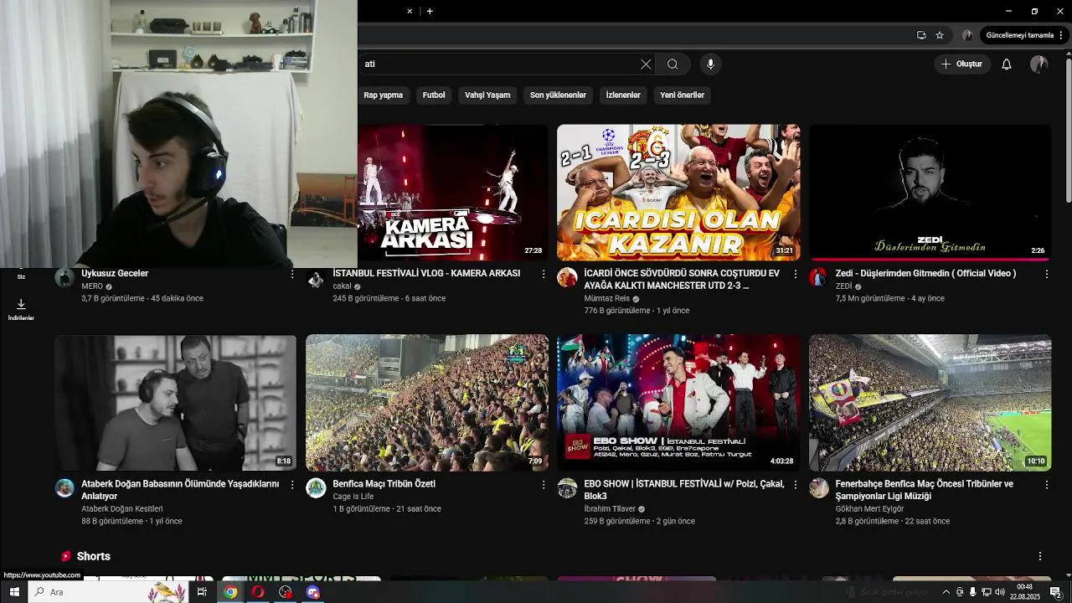Clear the YouTube search box text
Screen dimensions: 1072x603
click(x=646, y=64)
